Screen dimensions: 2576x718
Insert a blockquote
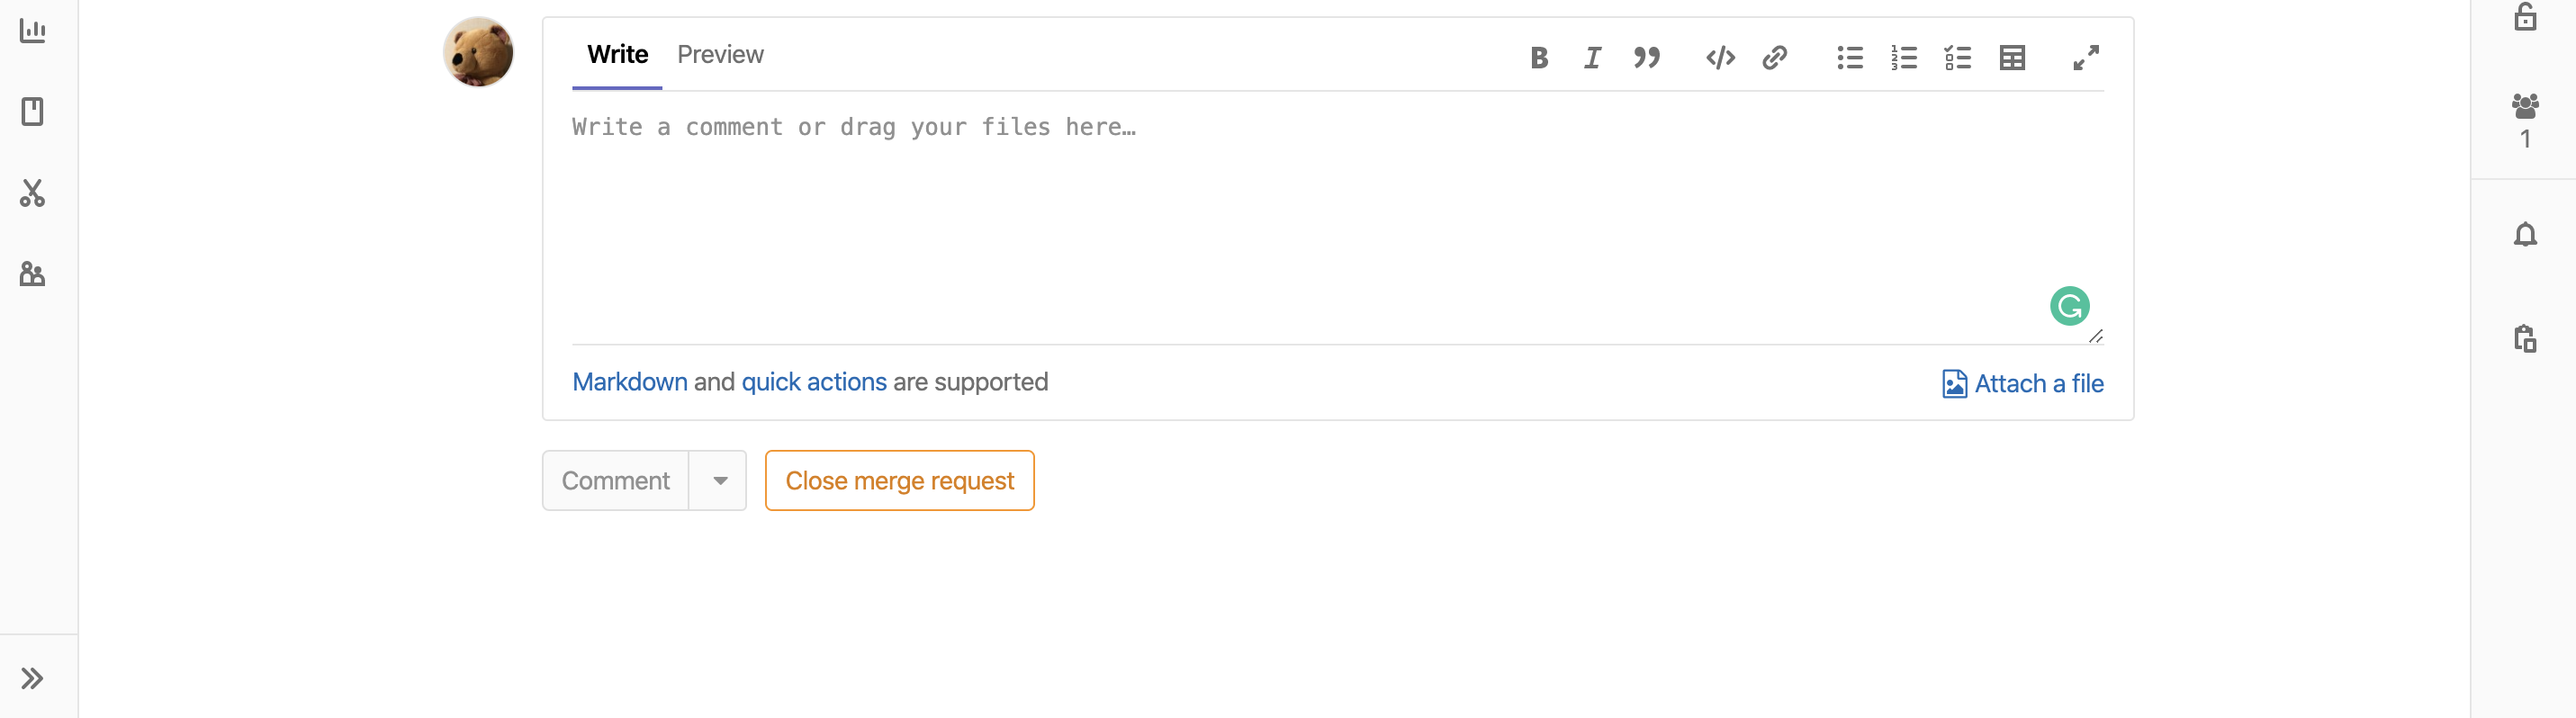1646,58
